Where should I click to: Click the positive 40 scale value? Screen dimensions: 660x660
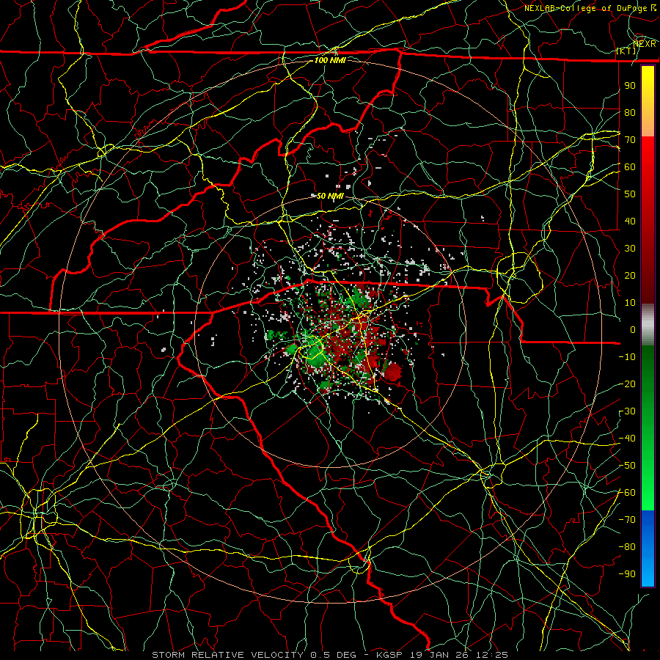(x=630, y=221)
